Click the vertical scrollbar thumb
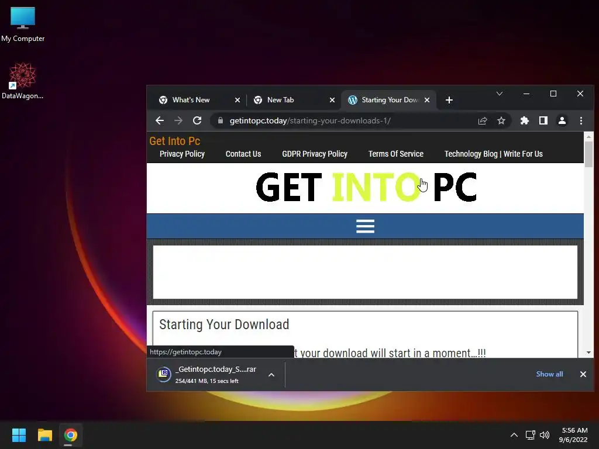This screenshot has width=599, height=449. [x=588, y=154]
